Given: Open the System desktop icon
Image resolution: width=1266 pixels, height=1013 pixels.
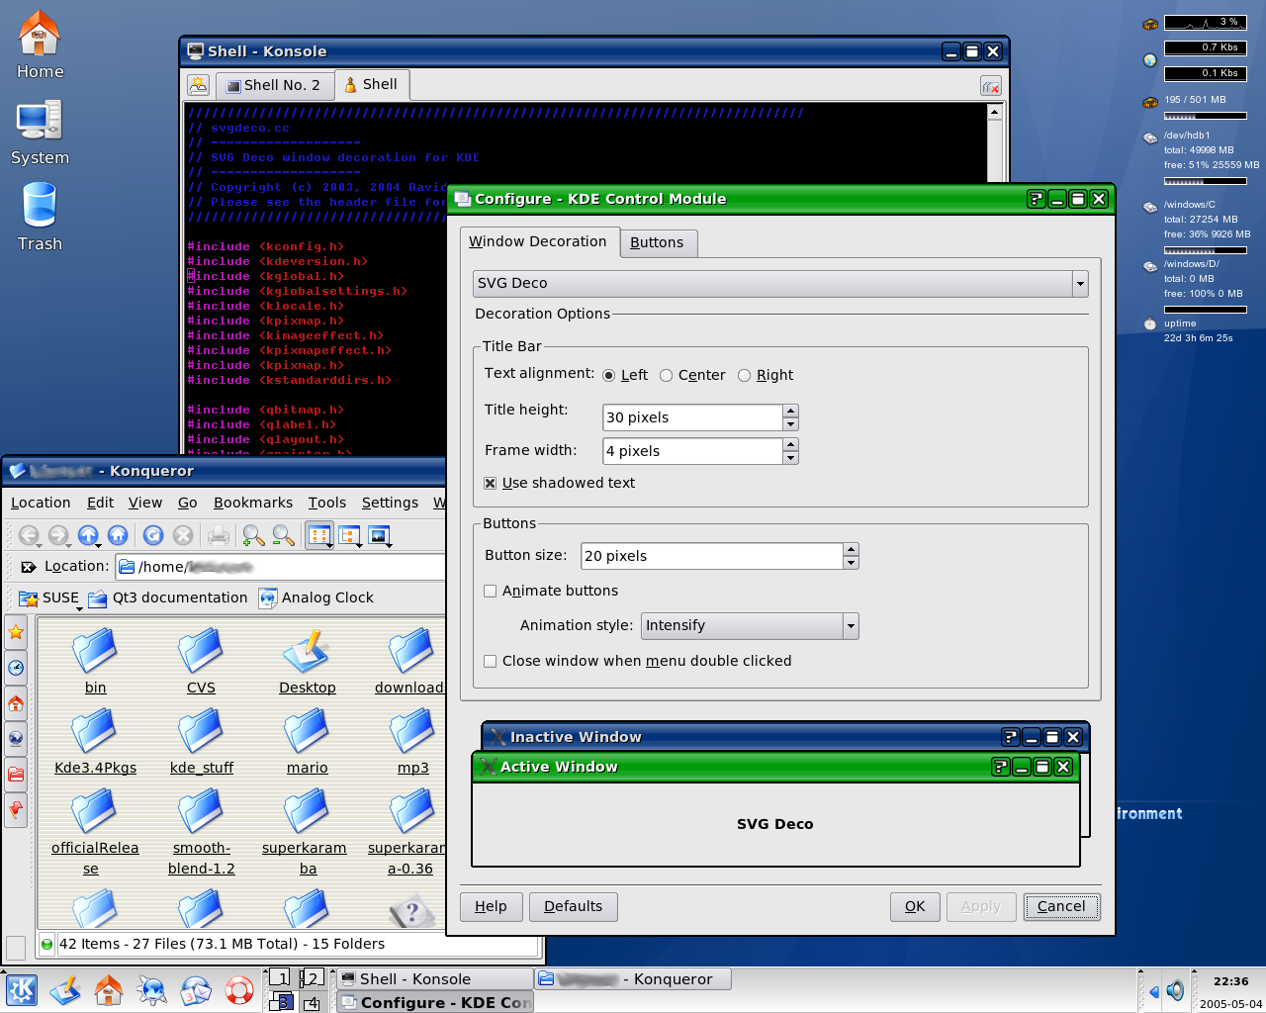Looking at the screenshot, I should (x=40, y=132).
